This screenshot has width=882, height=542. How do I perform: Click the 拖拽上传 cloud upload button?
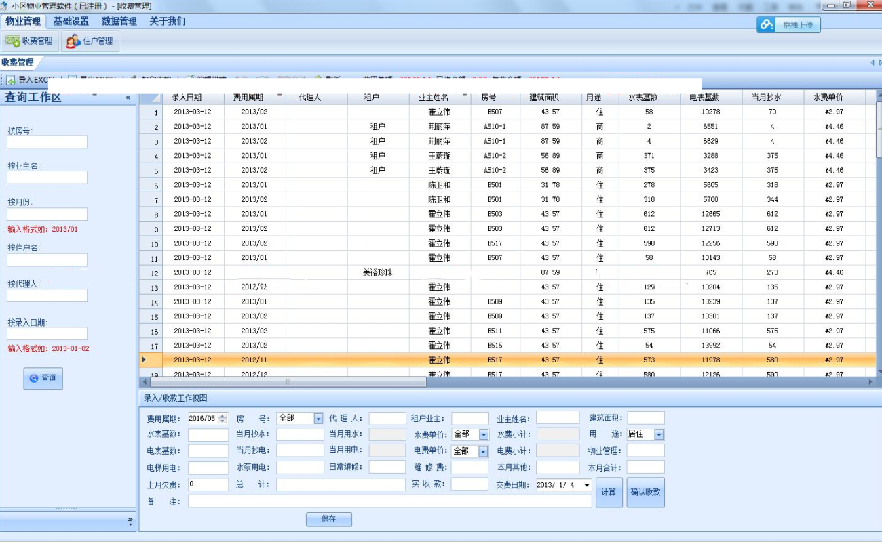(x=789, y=25)
